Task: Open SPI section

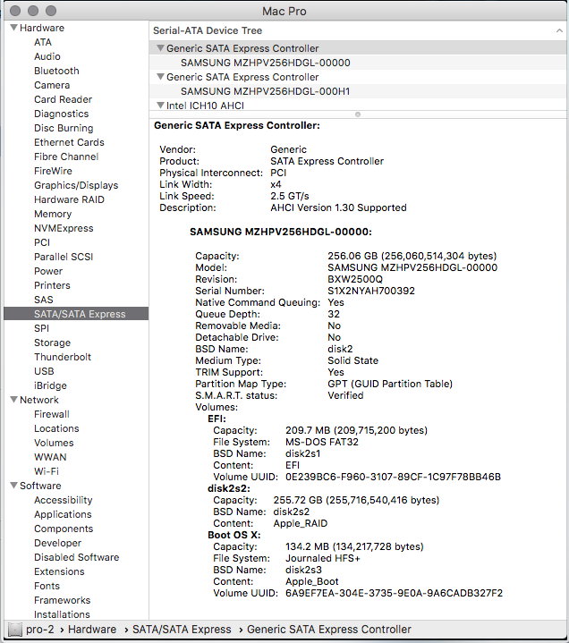Action: click(41, 328)
